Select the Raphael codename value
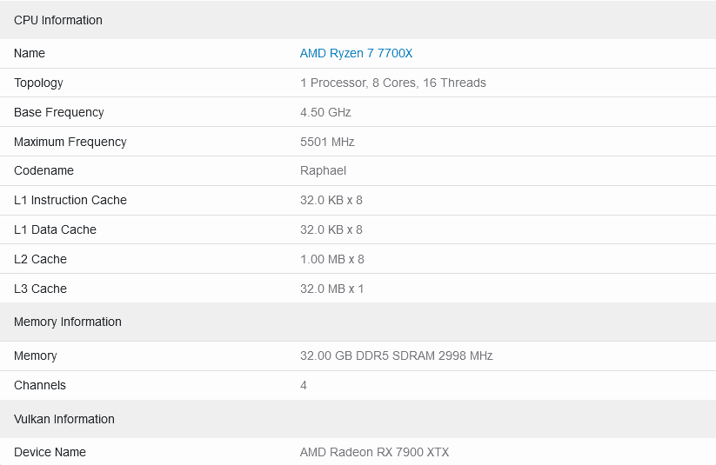716x465 pixels. pos(323,170)
